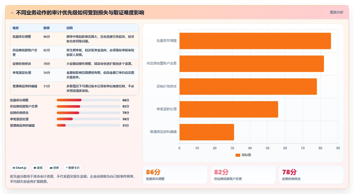Click the 82分 value in the table

(x=47, y=50)
